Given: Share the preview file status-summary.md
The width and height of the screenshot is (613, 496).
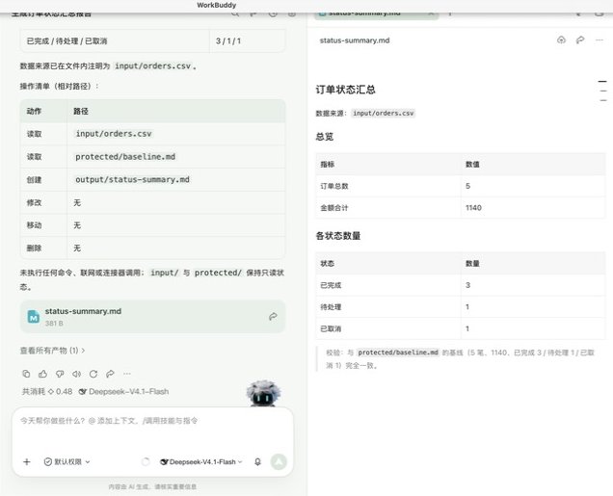Looking at the screenshot, I should (x=580, y=39).
